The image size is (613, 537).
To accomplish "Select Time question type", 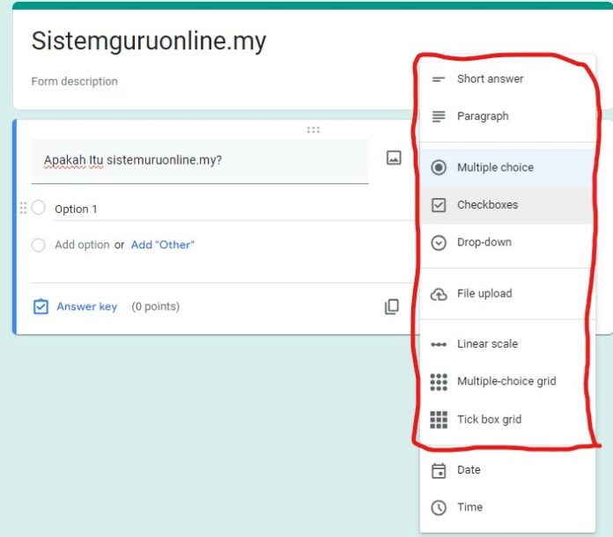I will click(507, 508).
